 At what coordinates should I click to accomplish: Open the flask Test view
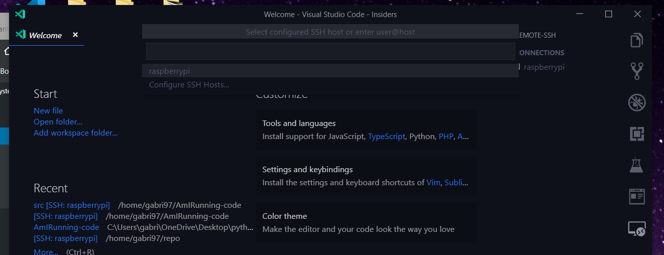[x=637, y=165]
